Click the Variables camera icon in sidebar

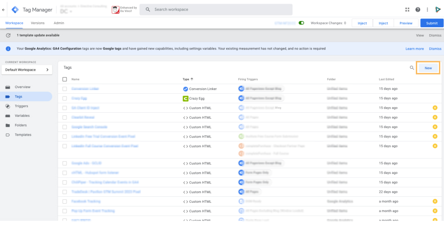[x=8, y=116]
